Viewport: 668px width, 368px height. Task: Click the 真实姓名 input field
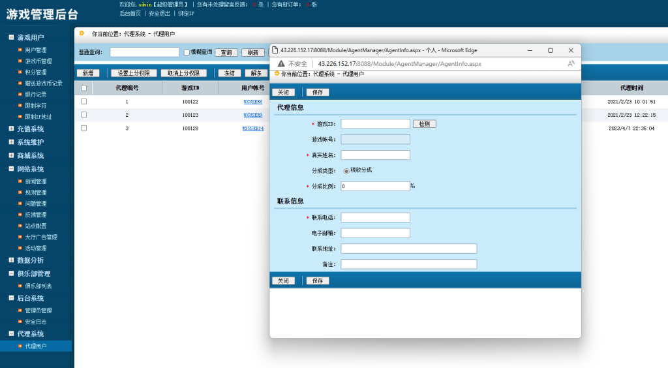coord(375,155)
